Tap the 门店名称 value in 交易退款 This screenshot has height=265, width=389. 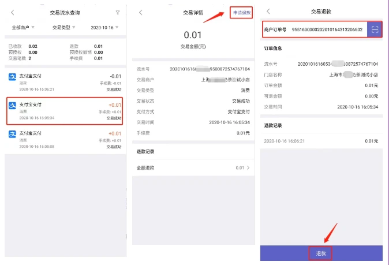[354, 74]
